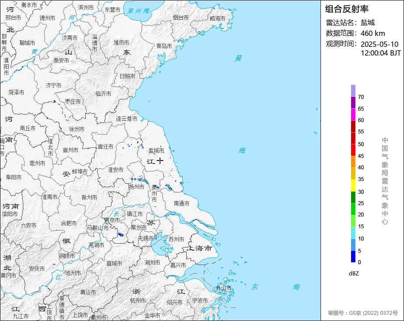
Task: Click the 东营市 city label
Action: pos(112,10)
